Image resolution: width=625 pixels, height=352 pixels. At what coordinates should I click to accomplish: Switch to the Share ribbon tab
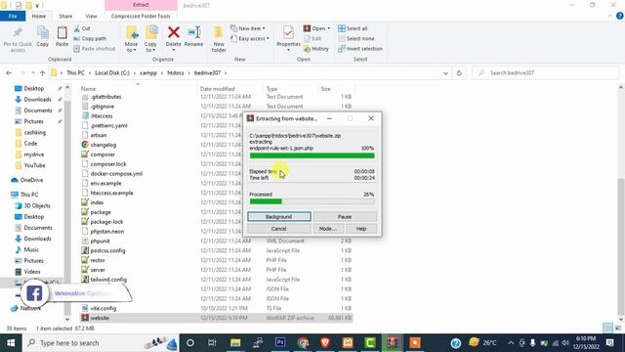65,16
